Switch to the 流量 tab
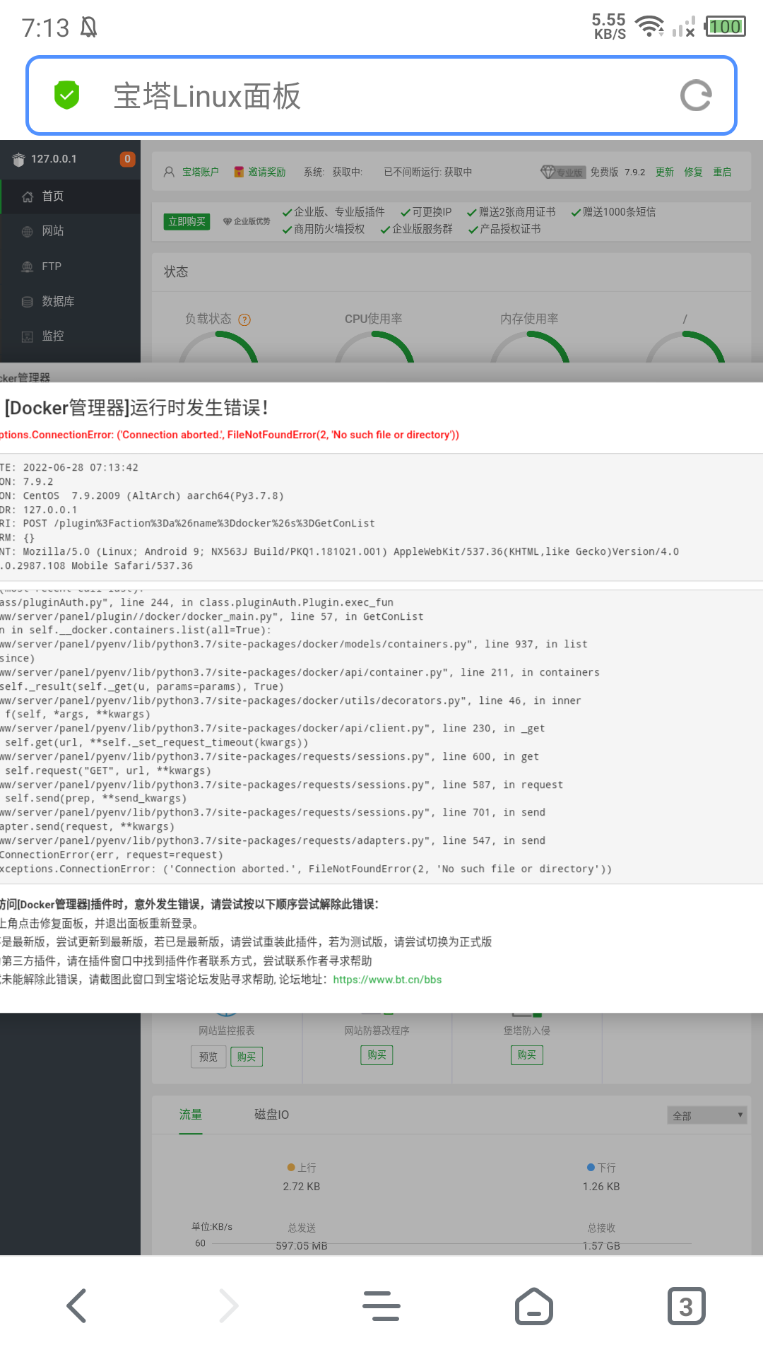Image resolution: width=763 pixels, height=1357 pixels. click(x=191, y=1115)
